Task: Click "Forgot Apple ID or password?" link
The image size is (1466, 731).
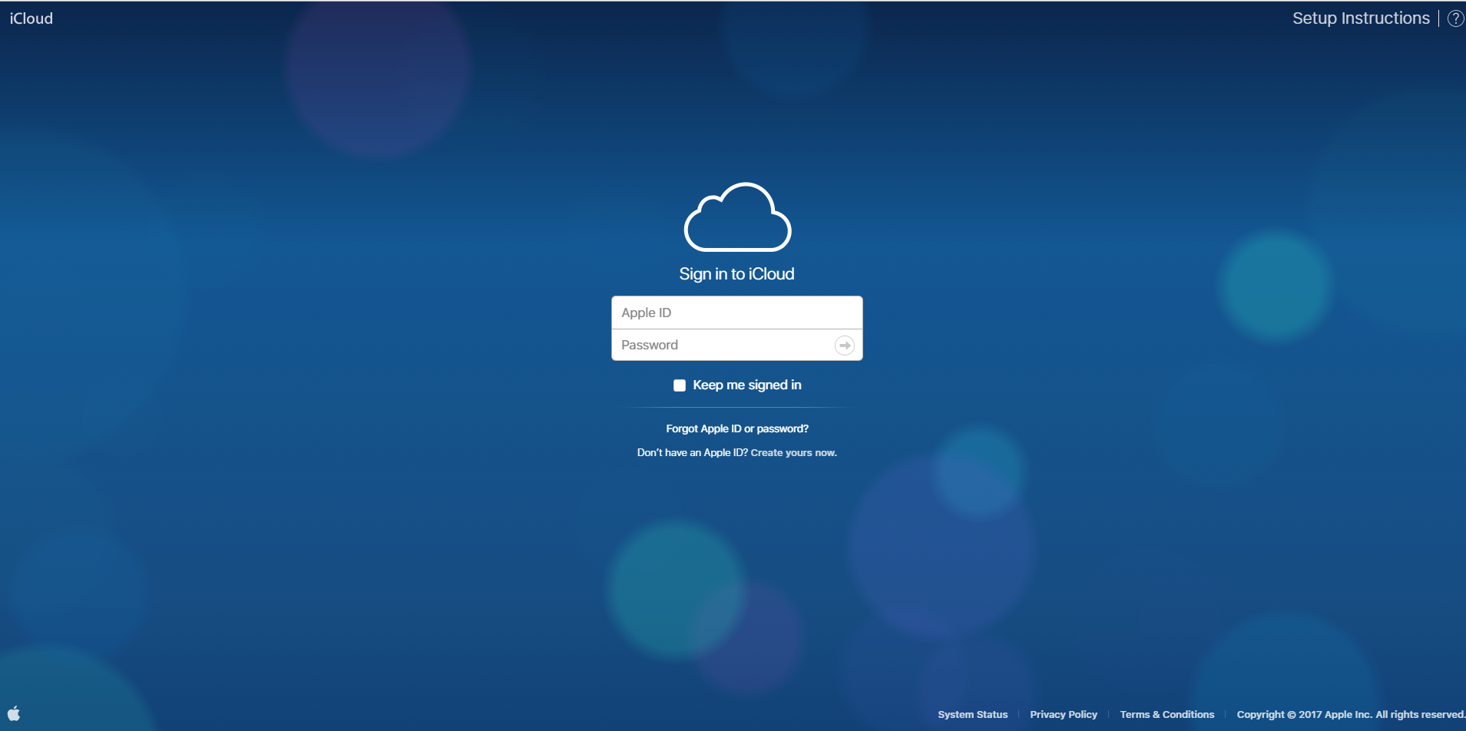Action: point(736,429)
